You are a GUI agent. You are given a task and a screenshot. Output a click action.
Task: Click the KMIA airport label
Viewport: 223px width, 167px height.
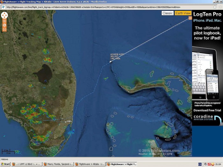[69, 121]
